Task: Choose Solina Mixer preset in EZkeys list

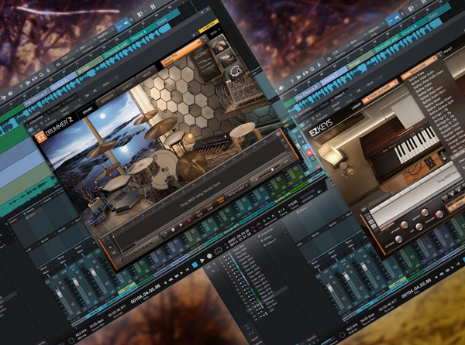Action: pyautogui.click(x=433, y=102)
